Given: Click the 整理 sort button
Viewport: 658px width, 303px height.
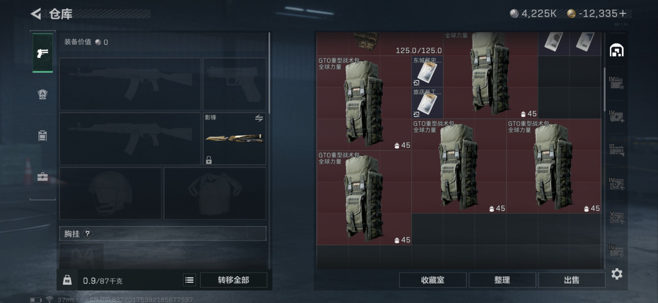Looking at the screenshot, I should 502,280.
